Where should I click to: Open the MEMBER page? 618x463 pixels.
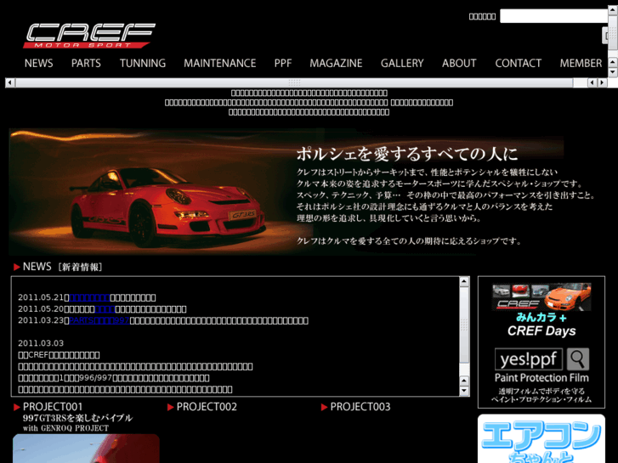point(581,63)
